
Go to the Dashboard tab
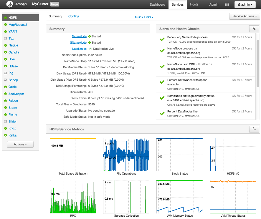[158, 4]
